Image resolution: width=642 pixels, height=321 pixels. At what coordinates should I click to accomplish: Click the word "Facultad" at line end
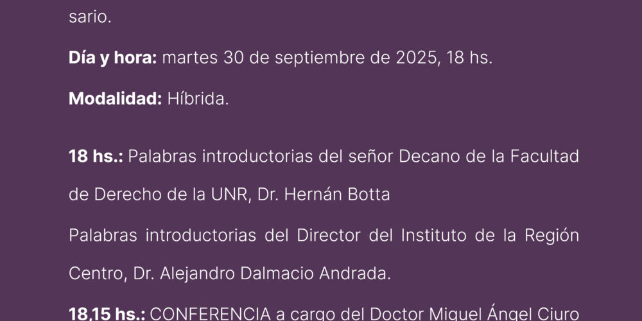[544, 157]
